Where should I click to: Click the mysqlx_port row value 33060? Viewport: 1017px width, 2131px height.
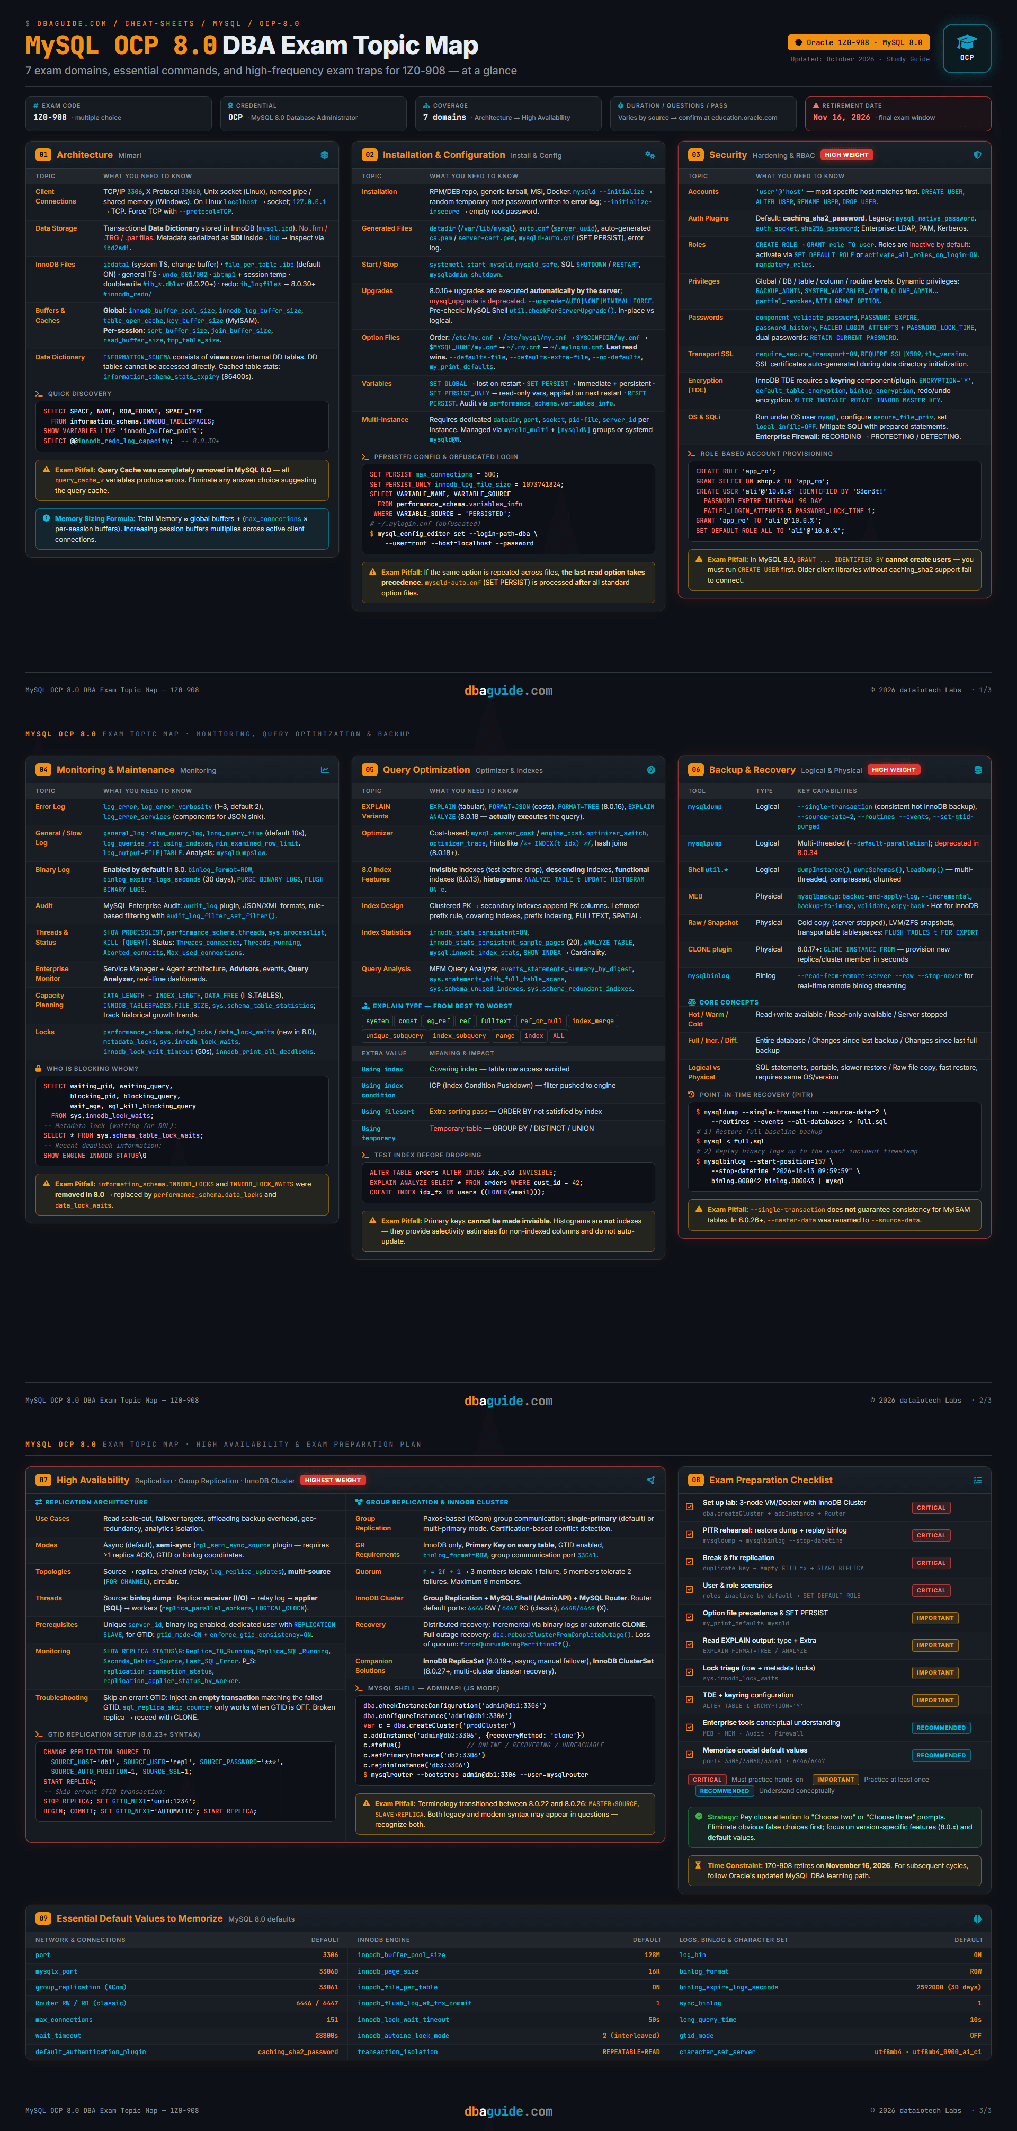click(x=328, y=1971)
